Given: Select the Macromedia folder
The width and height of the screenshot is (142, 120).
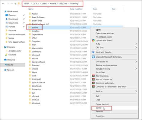Looking at the screenshot, I should [x=37, y=48].
